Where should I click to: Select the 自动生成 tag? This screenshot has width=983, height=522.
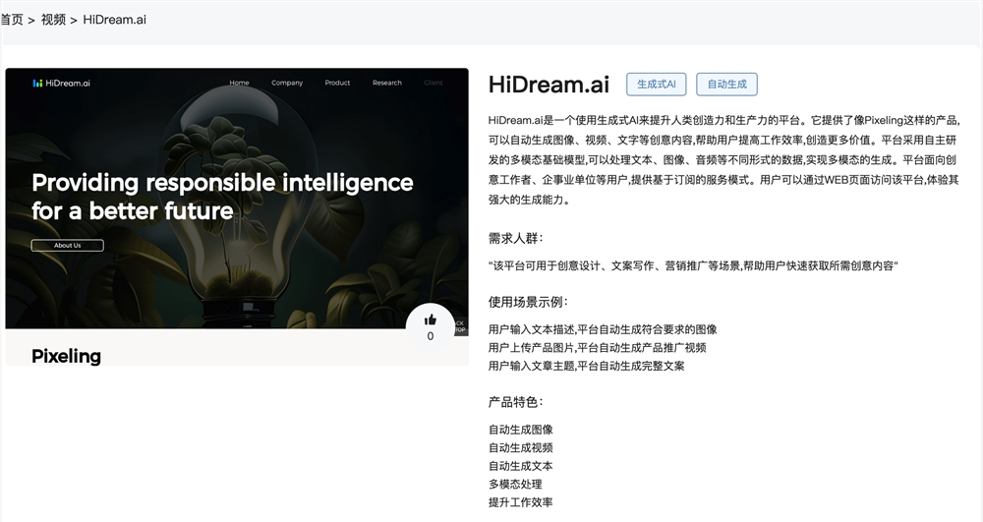(726, 84)
